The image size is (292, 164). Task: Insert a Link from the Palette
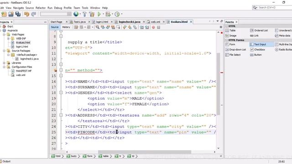254,36
